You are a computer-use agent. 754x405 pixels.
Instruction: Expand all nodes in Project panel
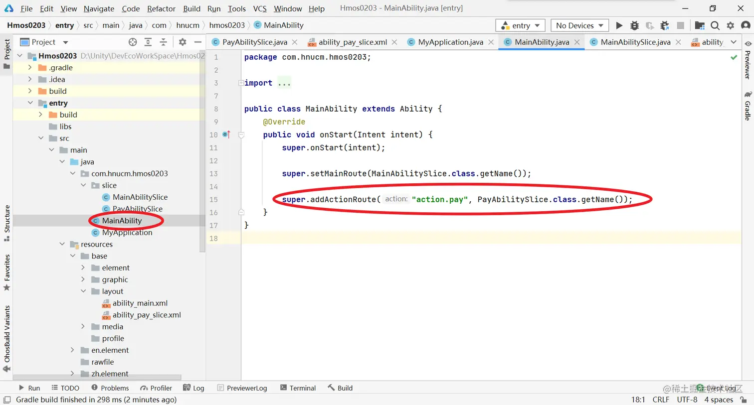(148, 42)
